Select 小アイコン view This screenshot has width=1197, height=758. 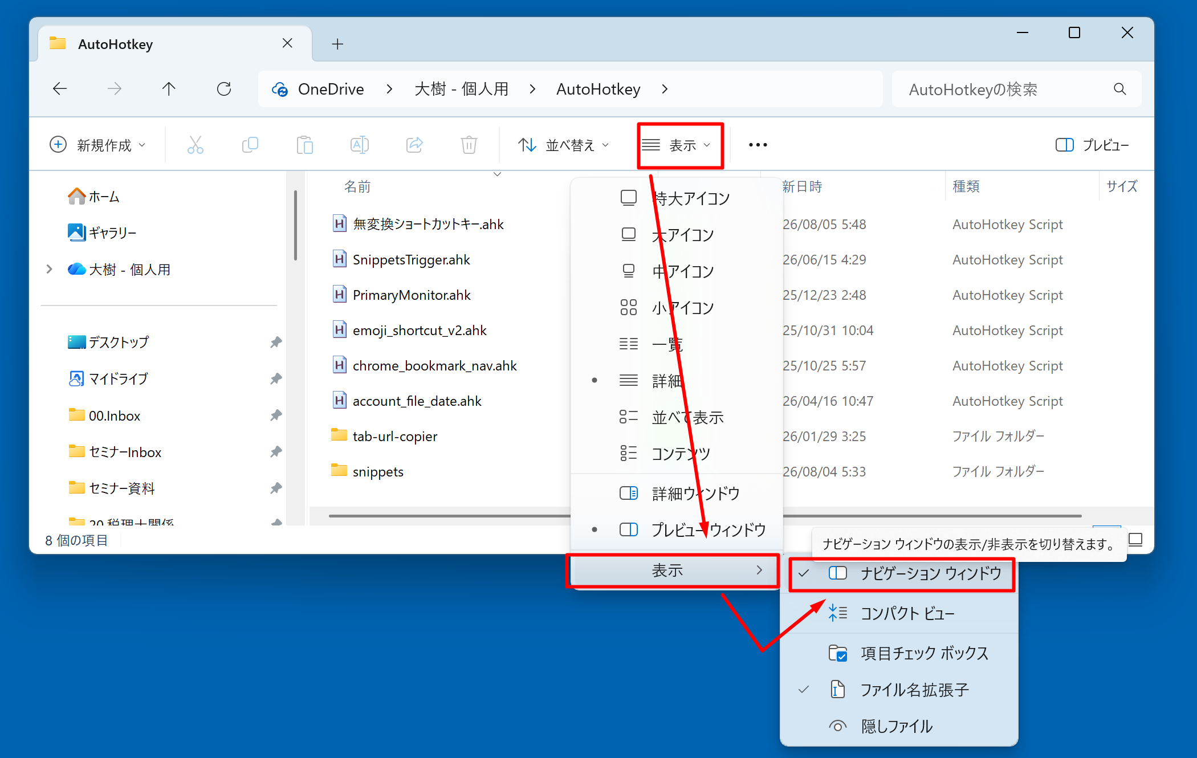click(677, 307)
